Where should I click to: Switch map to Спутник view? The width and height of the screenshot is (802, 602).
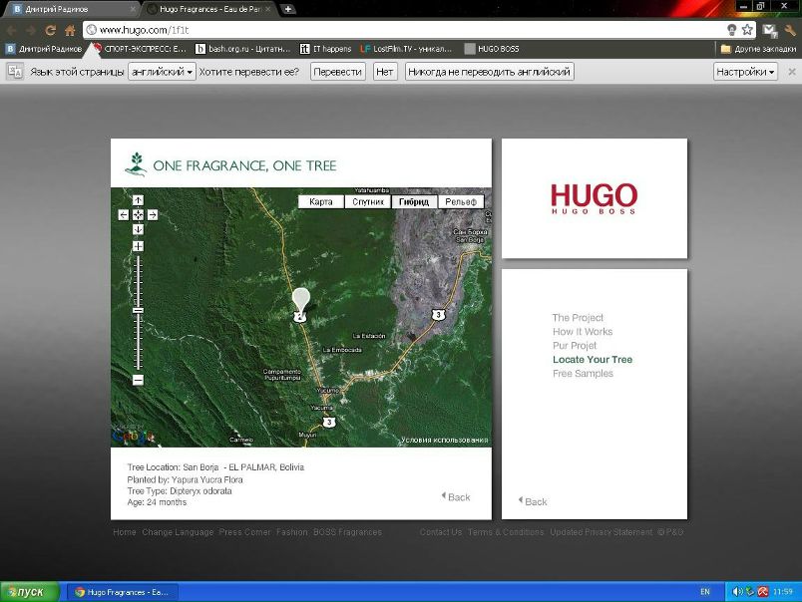click(367, 202)
